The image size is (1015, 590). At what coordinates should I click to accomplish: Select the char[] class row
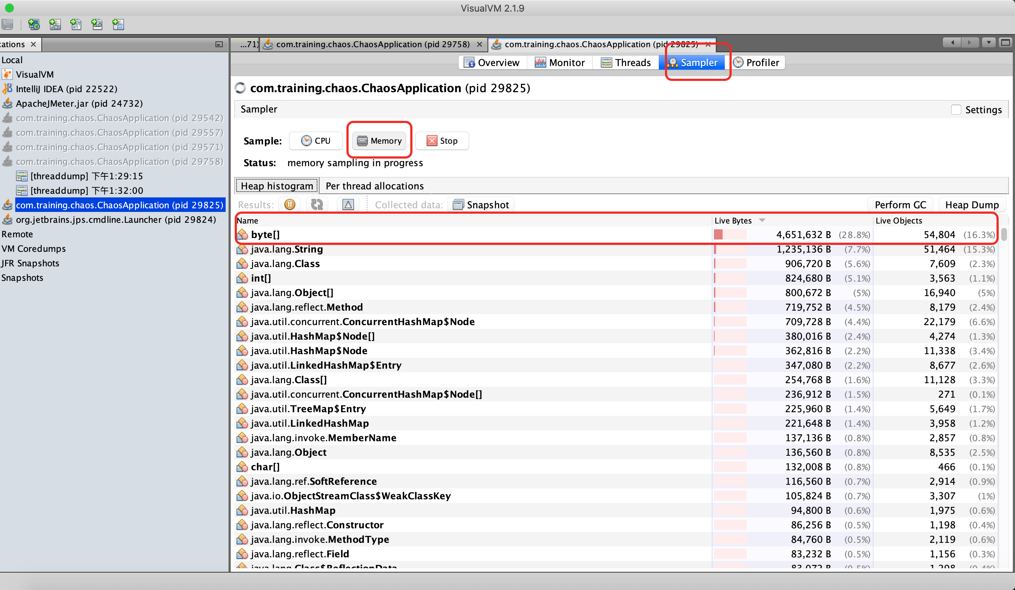[616, 467]
